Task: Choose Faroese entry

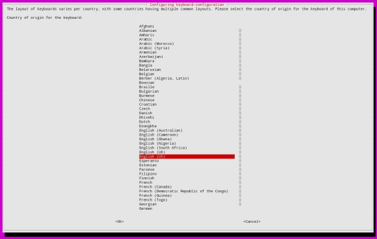Action: [146, 170]
